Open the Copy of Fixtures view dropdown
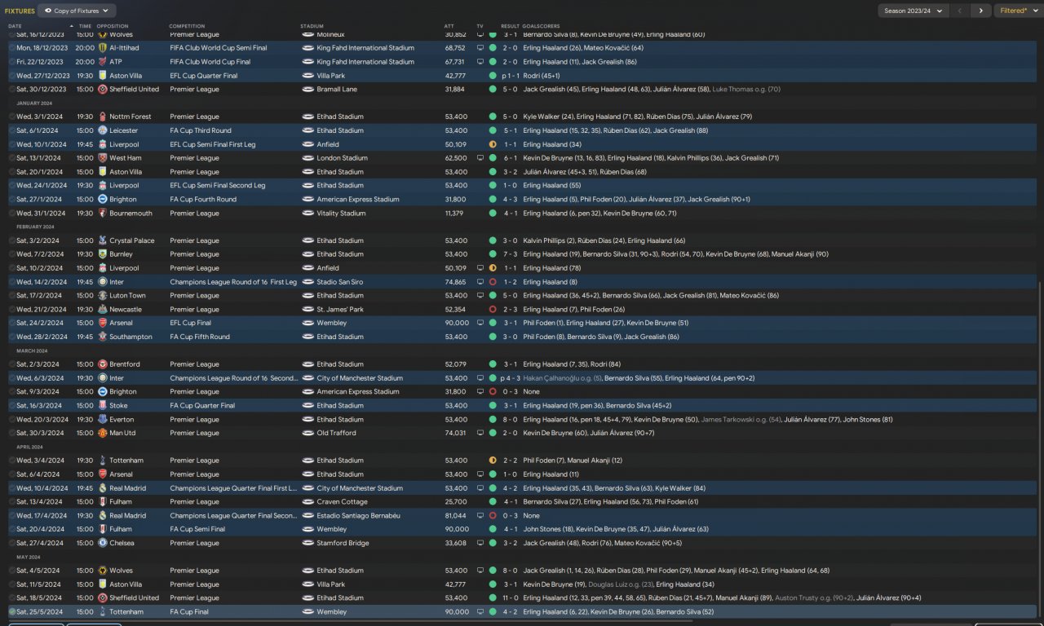 coord(77,11)
